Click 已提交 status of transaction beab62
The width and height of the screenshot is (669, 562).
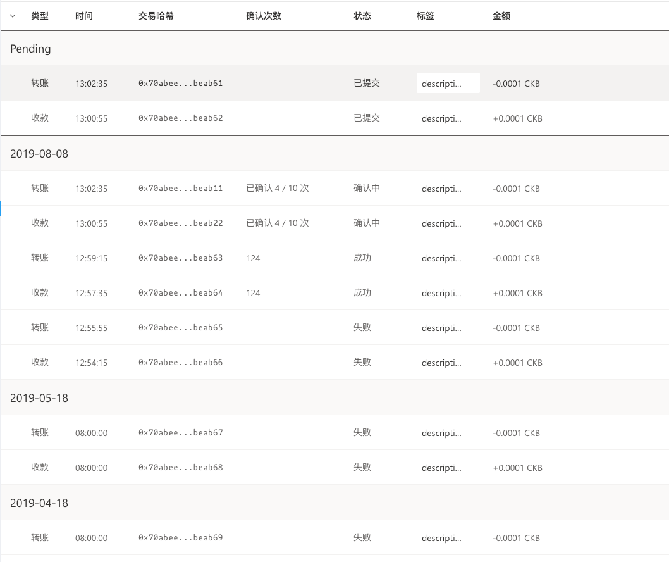tap(367, 118)
